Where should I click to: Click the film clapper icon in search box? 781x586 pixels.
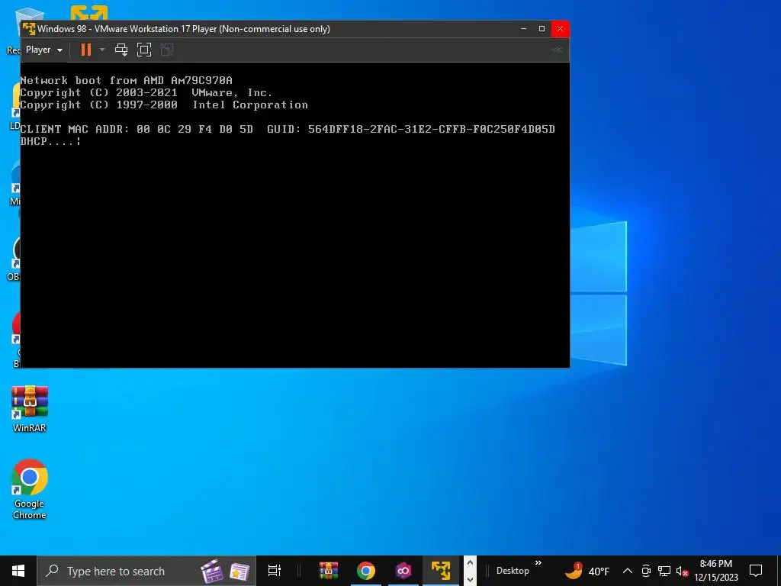pyautogui.click(x=212, y=571)
